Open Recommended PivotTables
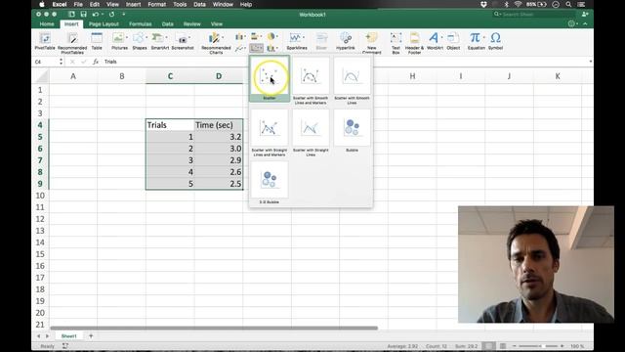This screenshot has width=625, height=352. [72, 43]
